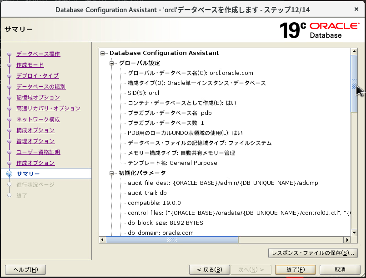Select db_block_size: 8192 BYTES row
Image resolution: width=366 pixels, height=278 pixels.
click(165, 223)
